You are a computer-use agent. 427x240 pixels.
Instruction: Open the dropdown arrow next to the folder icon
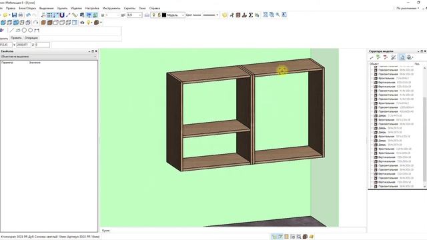[9, 15]
